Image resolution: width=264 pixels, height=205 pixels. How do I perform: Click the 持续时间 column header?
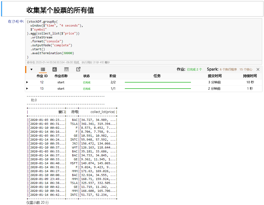[x=250, y=76]
